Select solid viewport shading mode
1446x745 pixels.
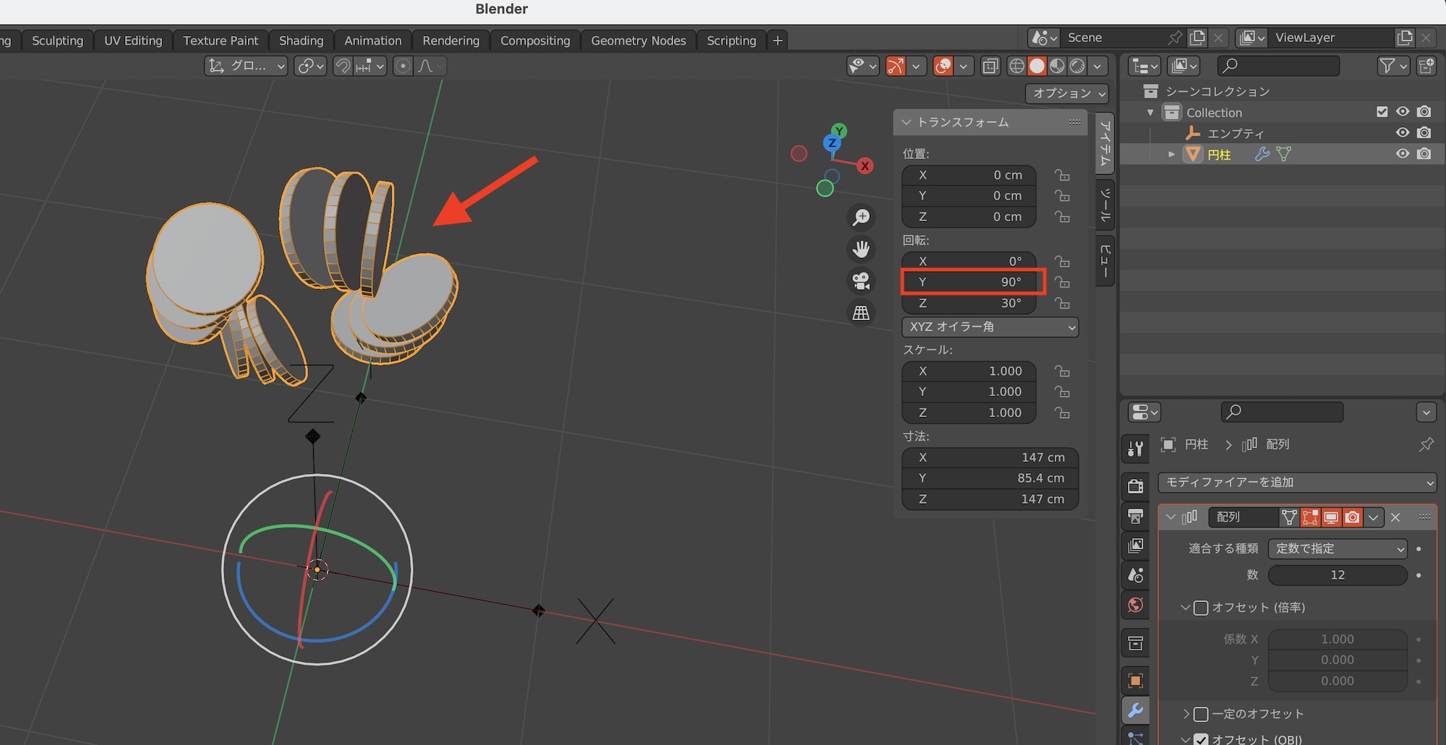1037,66
